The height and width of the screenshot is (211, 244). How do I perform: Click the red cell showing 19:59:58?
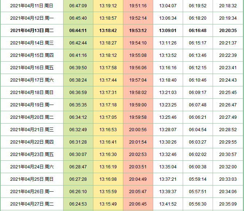pyautogui.click(x=138, y=117)
